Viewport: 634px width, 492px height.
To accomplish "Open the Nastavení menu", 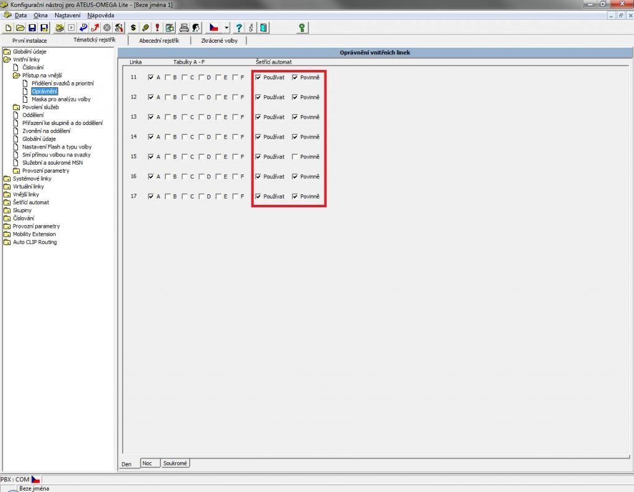I will [x=67, y=15].
